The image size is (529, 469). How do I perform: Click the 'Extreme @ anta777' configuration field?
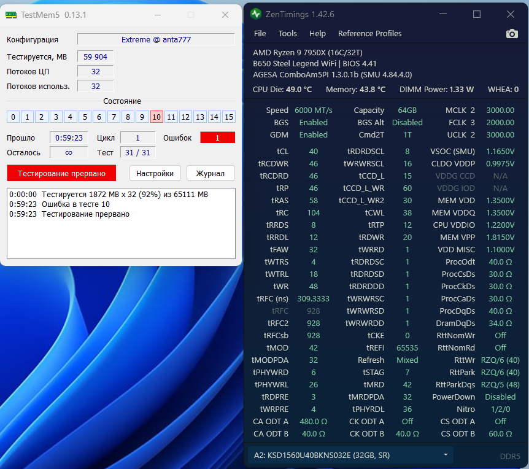(x=156, y=39)
